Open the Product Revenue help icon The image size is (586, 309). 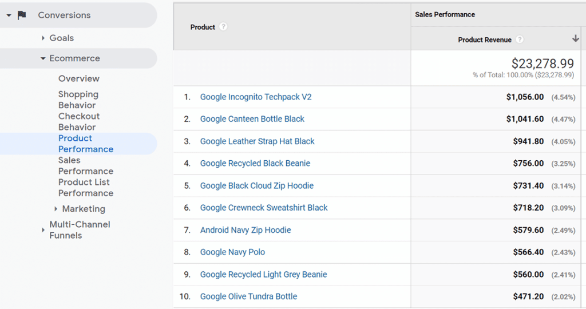tap(520, 39)
